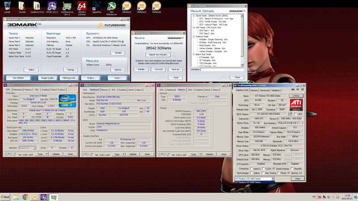Toggle the Ray Tracing checkbox

tap(263, 173)
